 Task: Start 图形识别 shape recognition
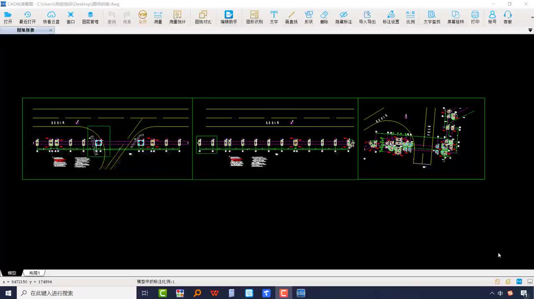(254, 17)
